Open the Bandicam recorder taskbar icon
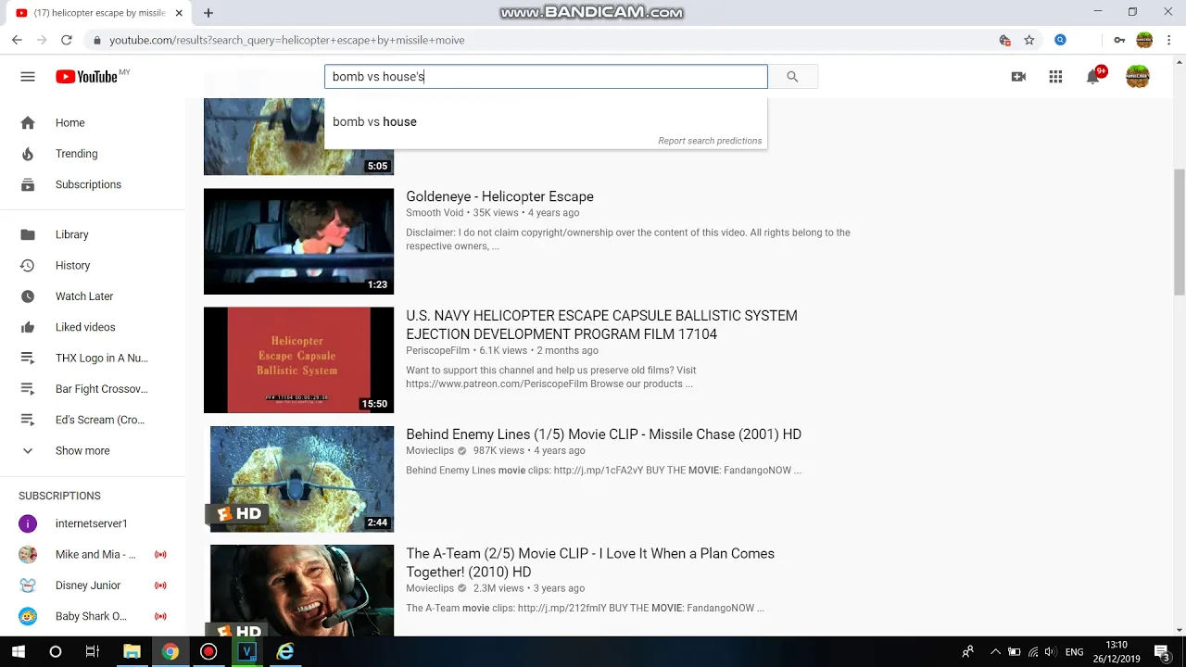 (208, 652)
